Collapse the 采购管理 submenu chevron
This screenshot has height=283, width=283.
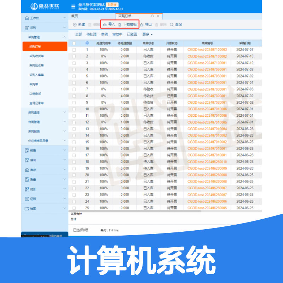(64, 37)
